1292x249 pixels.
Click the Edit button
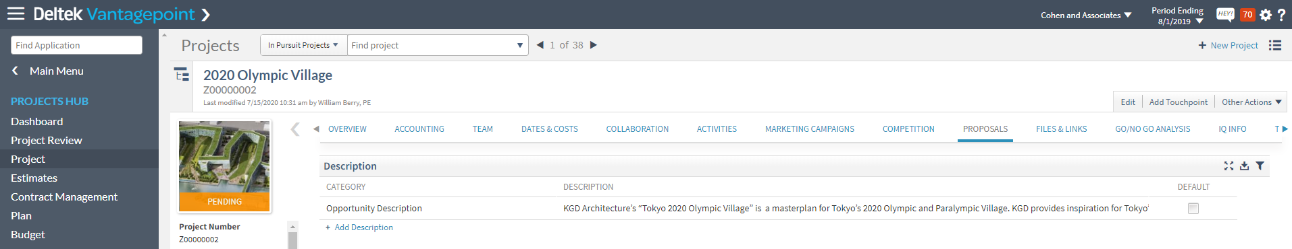1128,102
